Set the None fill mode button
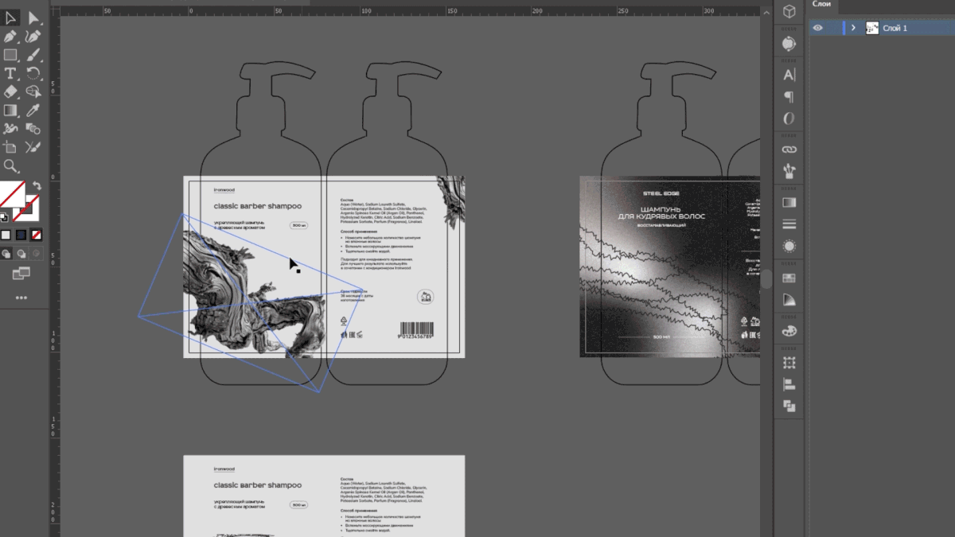955x537 pixels. 36,235
